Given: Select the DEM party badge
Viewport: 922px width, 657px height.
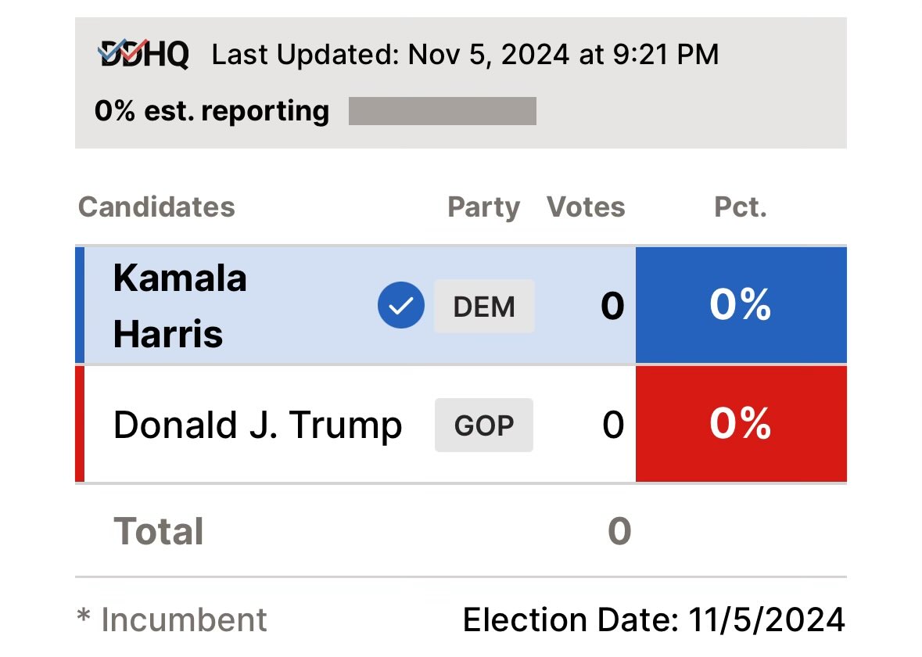Looking at the screenshot, I should pyautogui.click(x=484, y=307).
